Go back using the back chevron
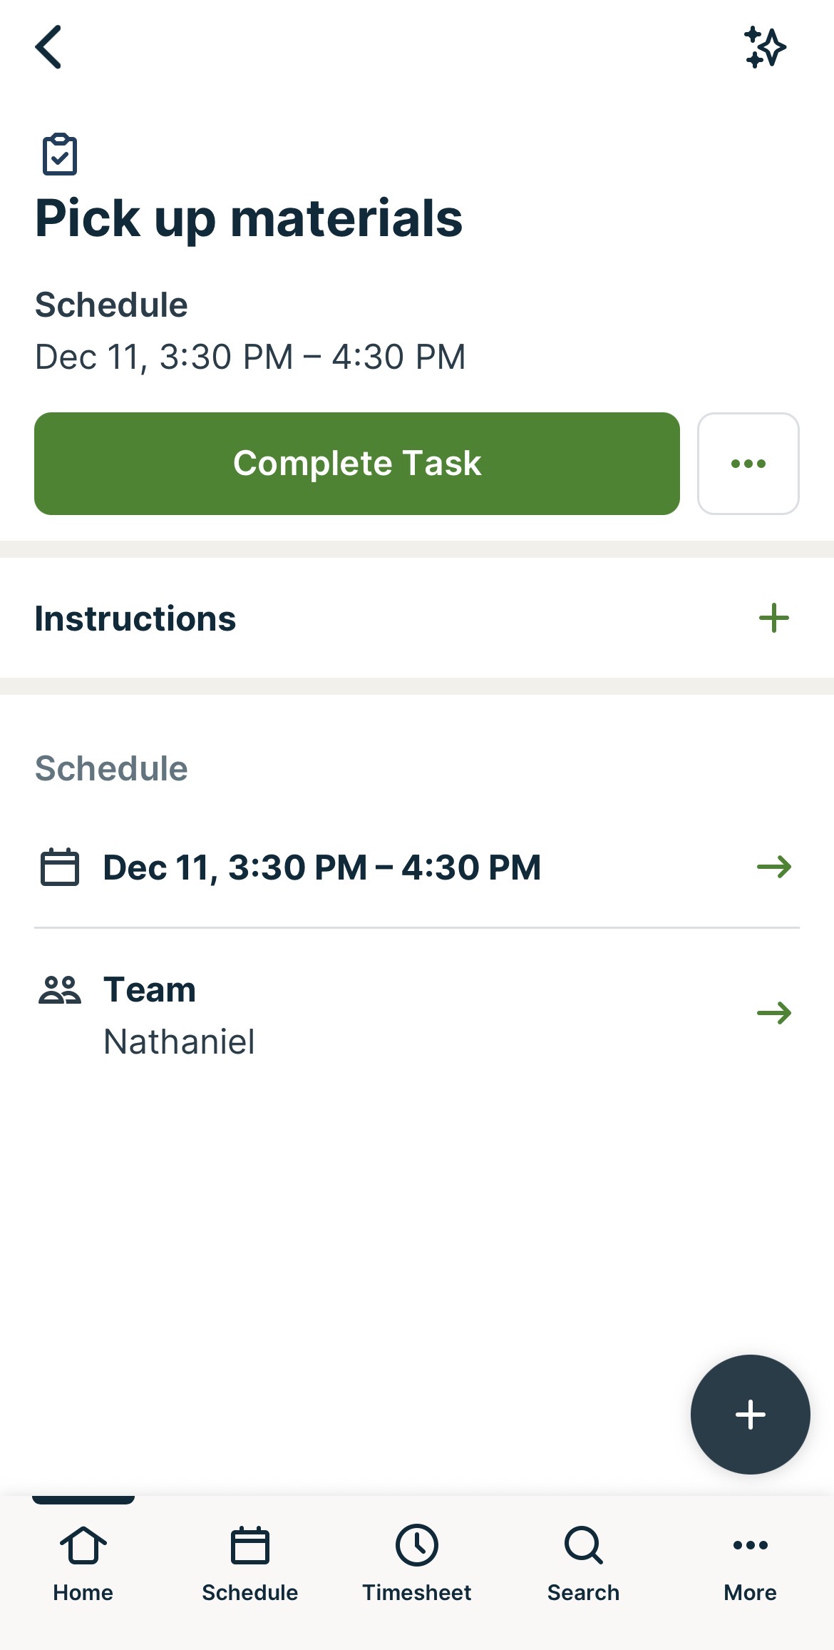The image size is (834, 1650). pos(49,48)
